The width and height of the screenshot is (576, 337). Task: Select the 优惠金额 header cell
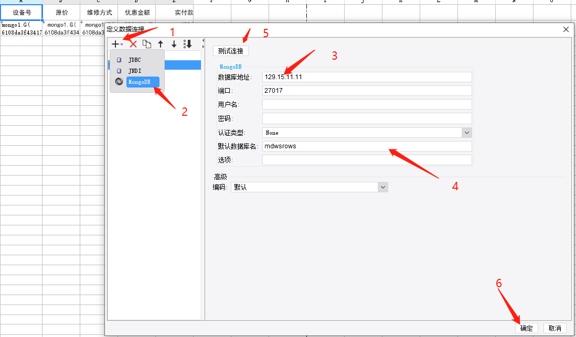137,13
